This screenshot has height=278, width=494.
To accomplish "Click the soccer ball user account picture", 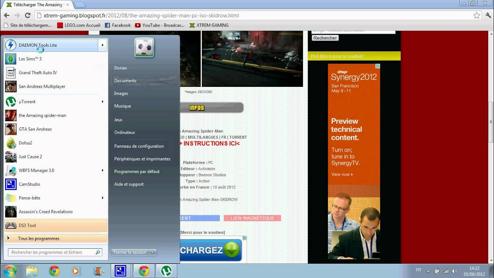I will [144, 48].
